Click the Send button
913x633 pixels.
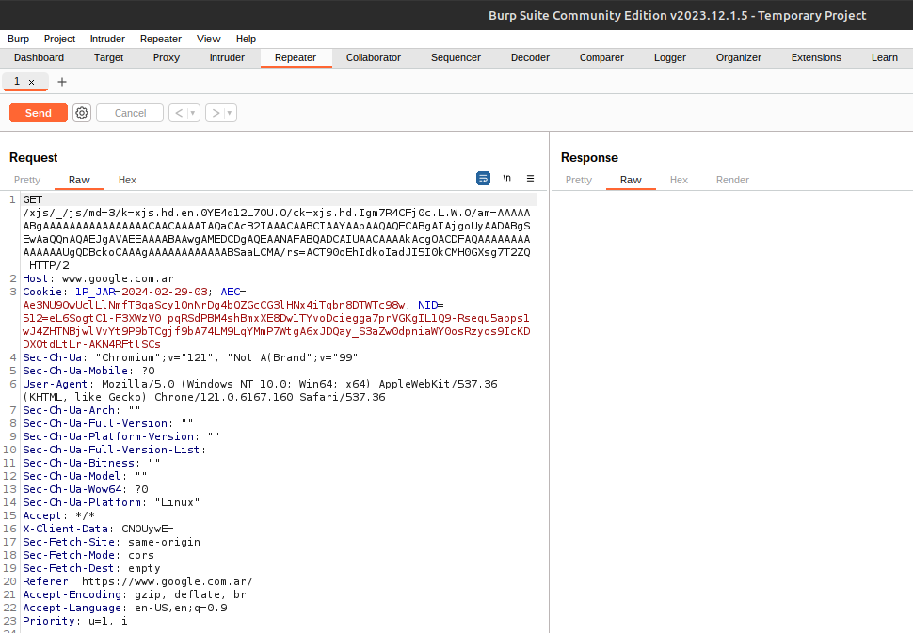[x=39, y=113]
